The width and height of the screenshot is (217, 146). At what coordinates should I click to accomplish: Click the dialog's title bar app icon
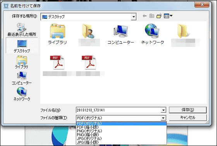(x=6, y=6)
